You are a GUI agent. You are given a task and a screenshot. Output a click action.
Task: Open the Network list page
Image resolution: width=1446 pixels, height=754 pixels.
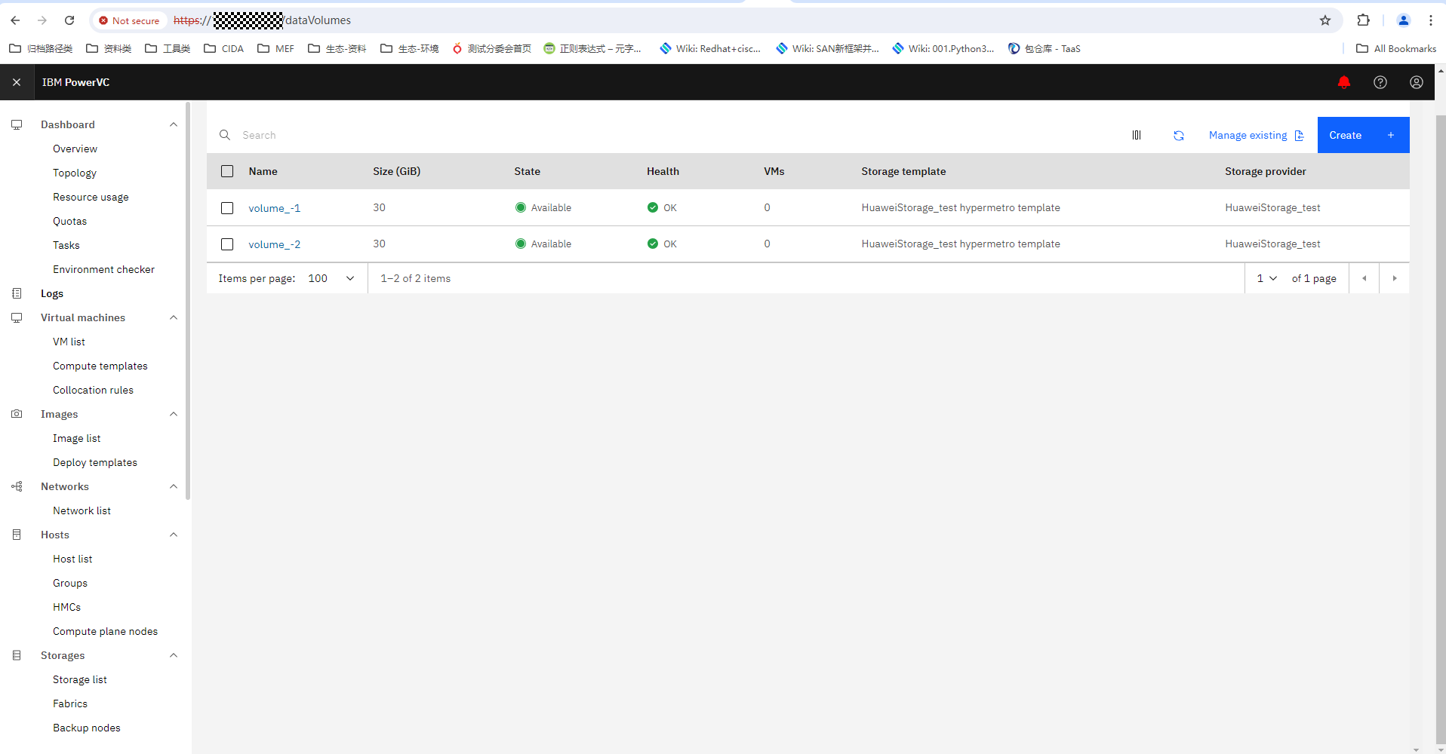(x=82, y=510)
